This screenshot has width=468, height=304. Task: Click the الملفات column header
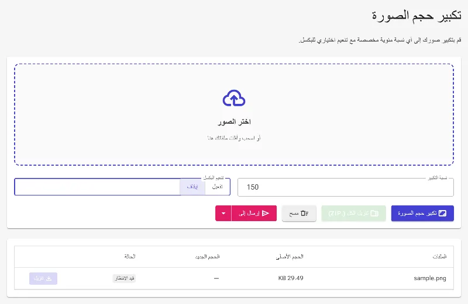(x=439, y=256)
